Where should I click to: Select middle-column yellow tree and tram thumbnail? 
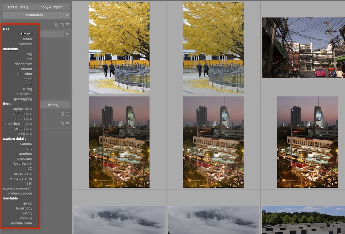(213, 48)
